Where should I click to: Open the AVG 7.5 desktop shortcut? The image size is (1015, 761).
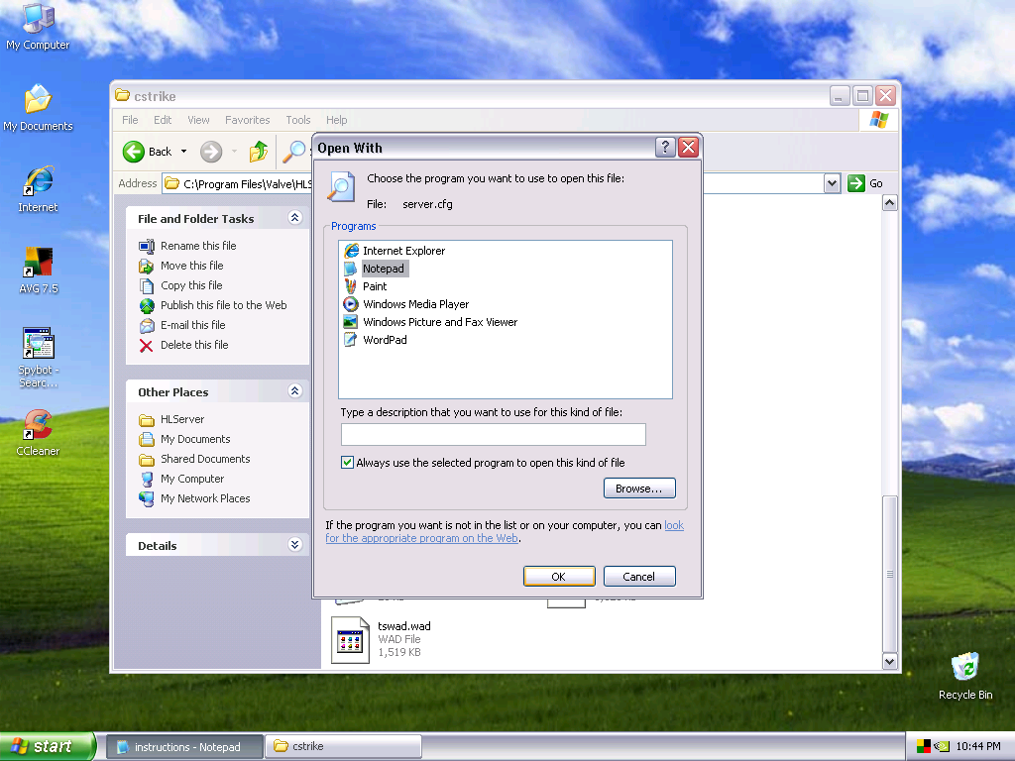pos(39,271)
